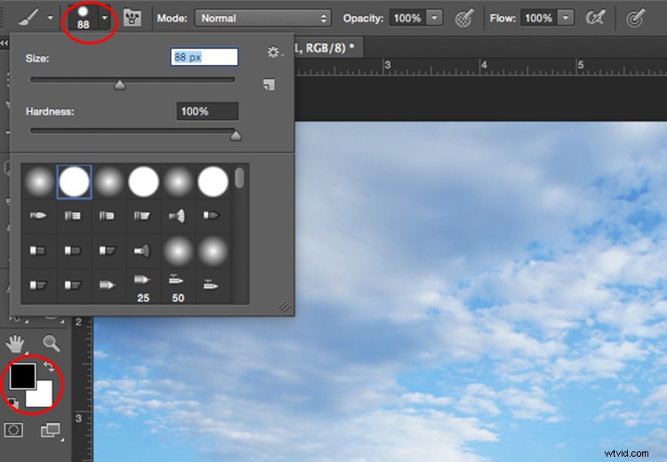
Task: Expand the Opacity slider dropdown arrow
Action: pyautogui.click(x=434, y=19)
